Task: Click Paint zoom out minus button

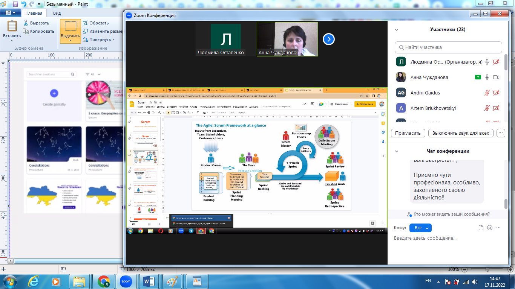Action: pos(465,269)
